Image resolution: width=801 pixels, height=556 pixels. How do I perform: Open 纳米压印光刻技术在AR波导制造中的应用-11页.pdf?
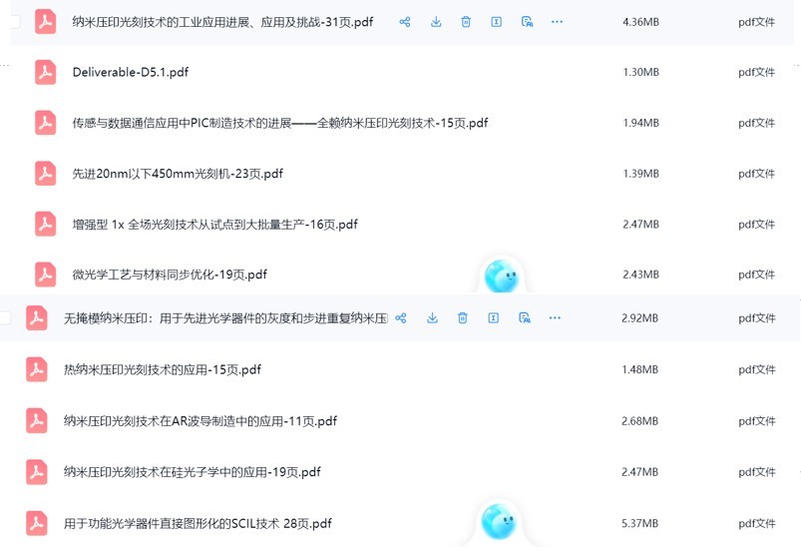tap(200, 421)
